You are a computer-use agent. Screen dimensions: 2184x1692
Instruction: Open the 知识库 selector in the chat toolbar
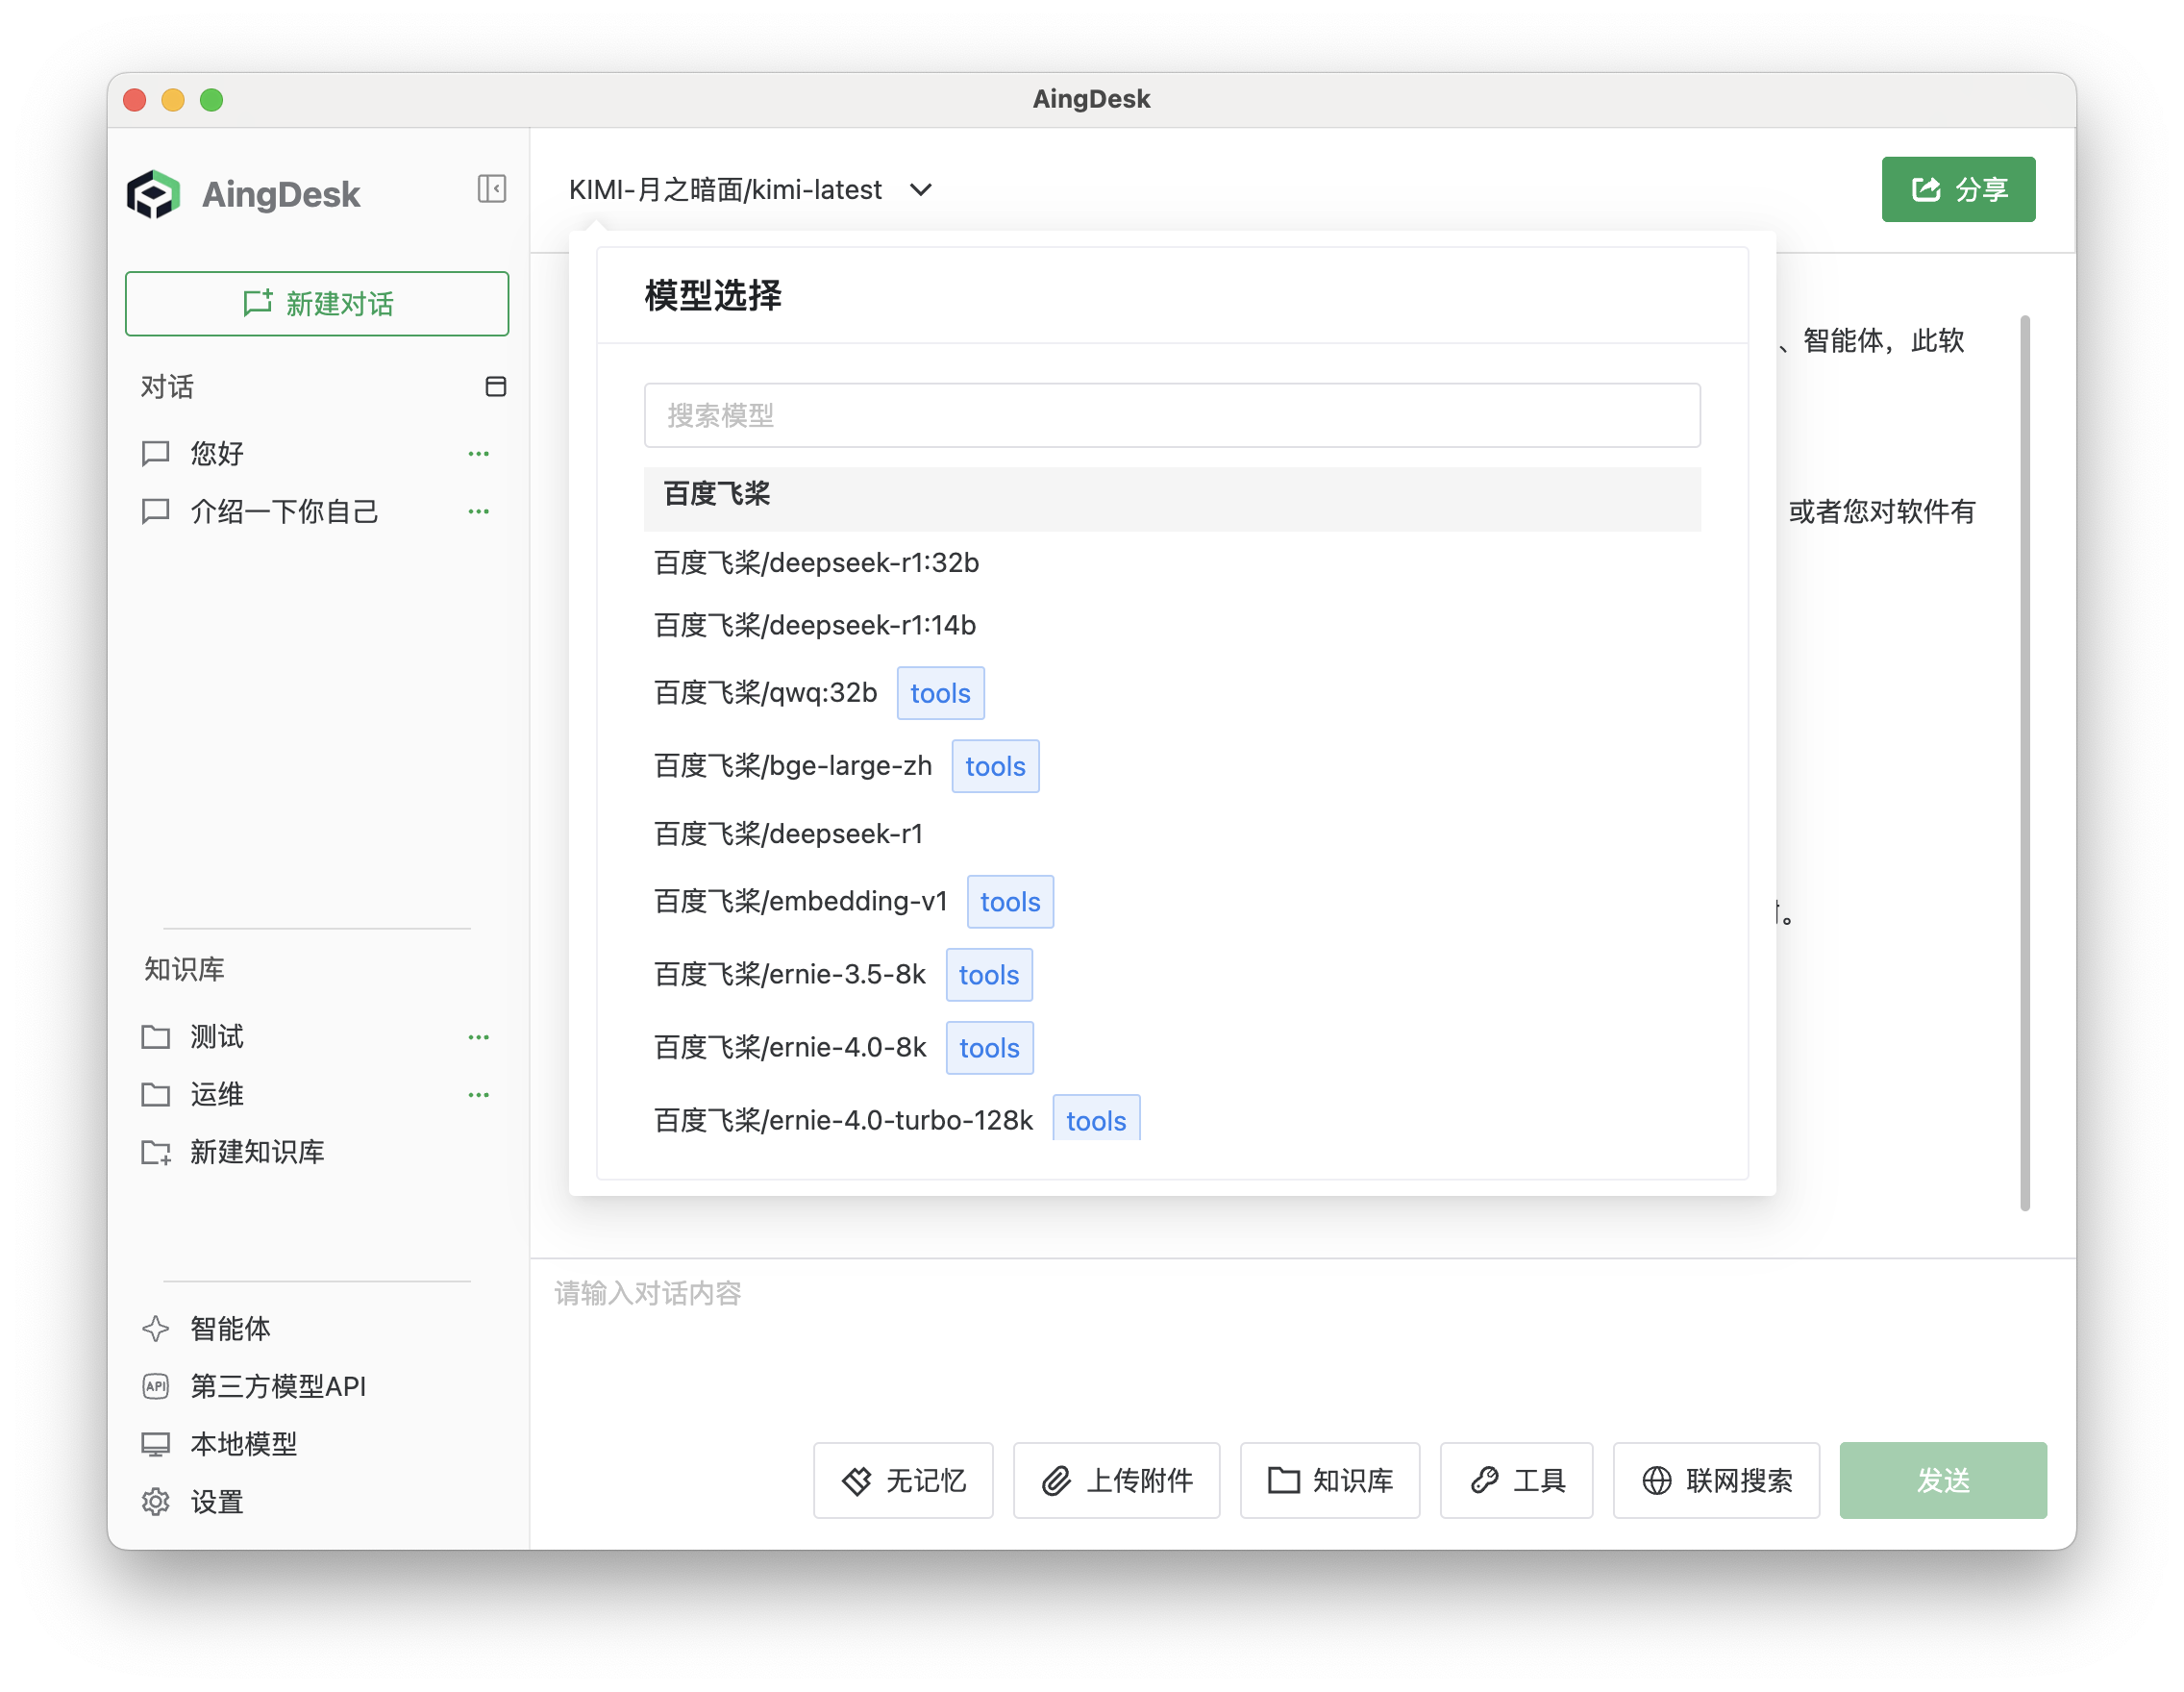click(1330, 1481)
